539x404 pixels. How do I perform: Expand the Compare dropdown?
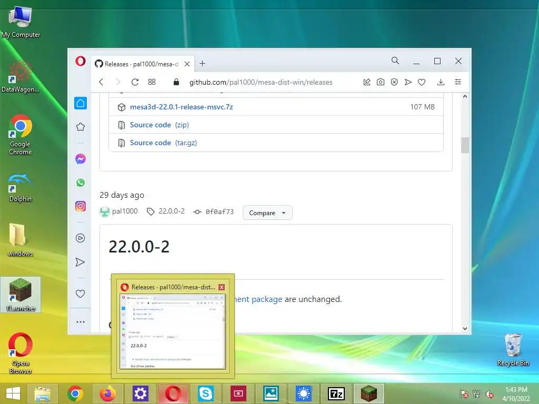click(x=267, y=213)
